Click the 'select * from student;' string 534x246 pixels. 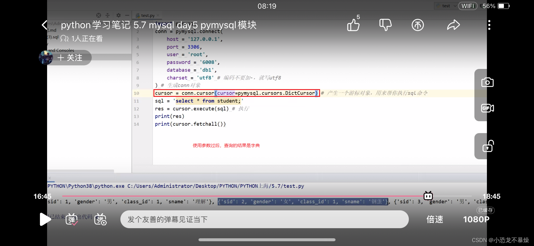[208, 101]
